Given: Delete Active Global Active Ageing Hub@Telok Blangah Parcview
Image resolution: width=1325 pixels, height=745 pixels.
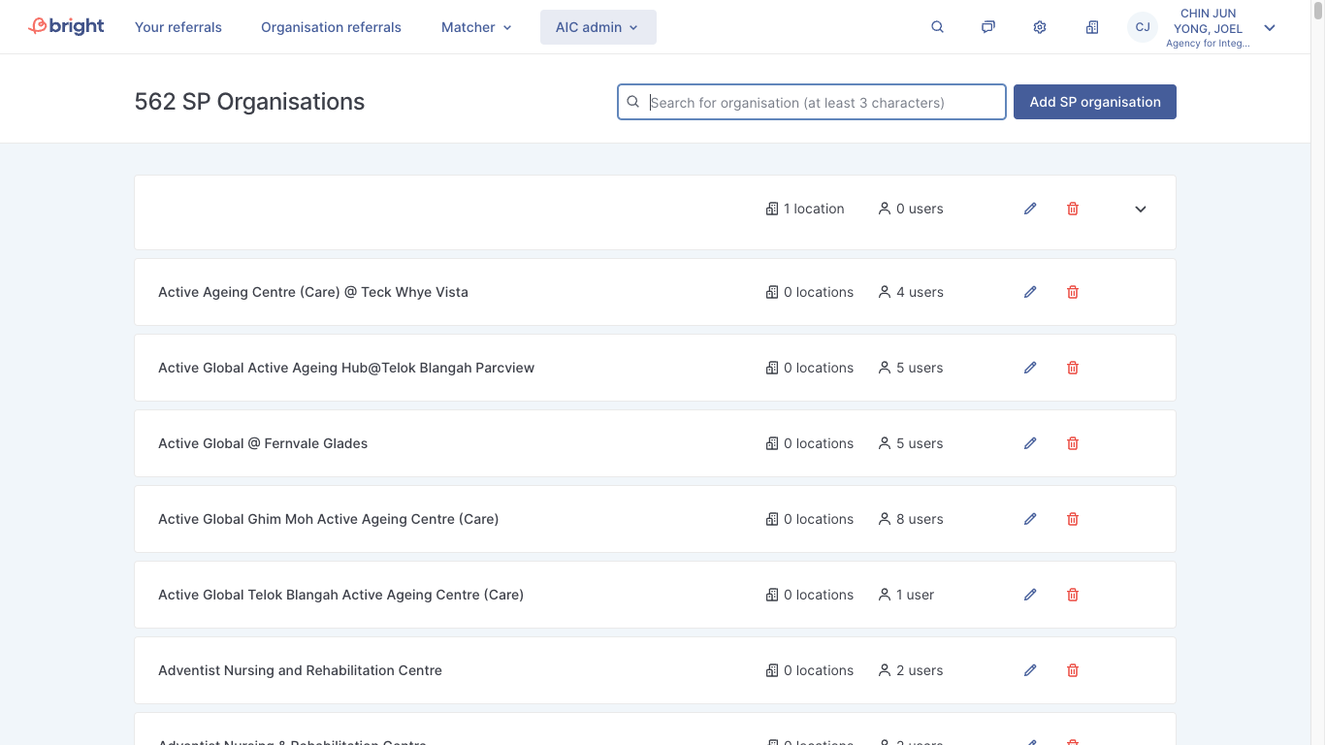Looking at the screenshot, I should (1073, 368).
